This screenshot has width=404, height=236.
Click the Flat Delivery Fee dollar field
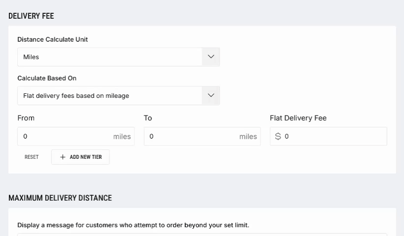tap(328, 136)
